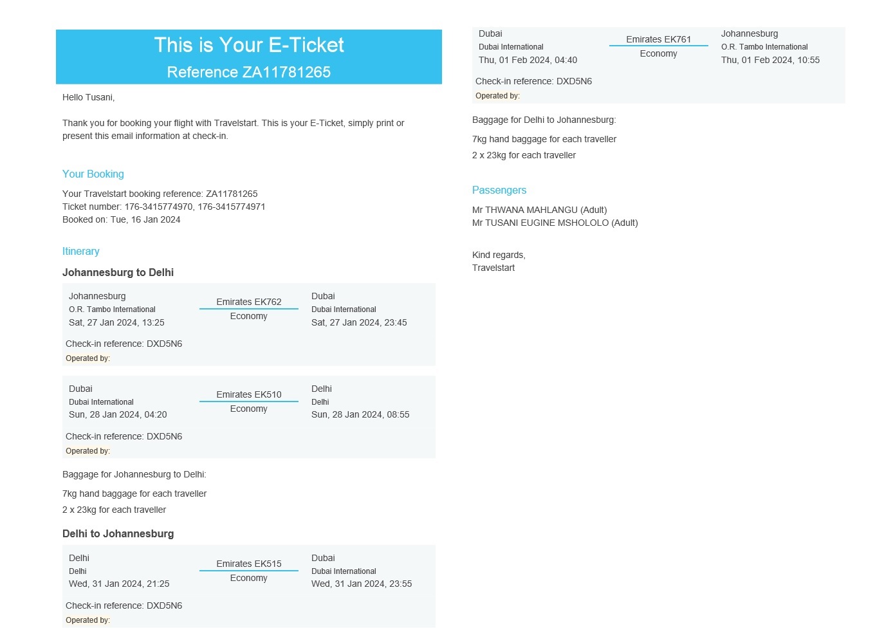Image resolution: width=884 pixels, height=637 pixels.
Task: Click the 'Passengers' section heading
Action: click(x=499, y=190)
